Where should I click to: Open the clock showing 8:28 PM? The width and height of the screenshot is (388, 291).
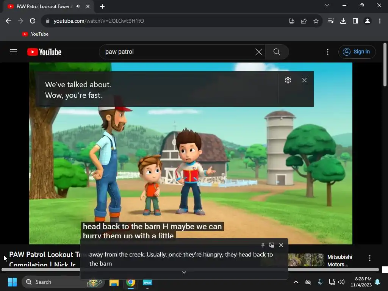click(x=361, y=282)
